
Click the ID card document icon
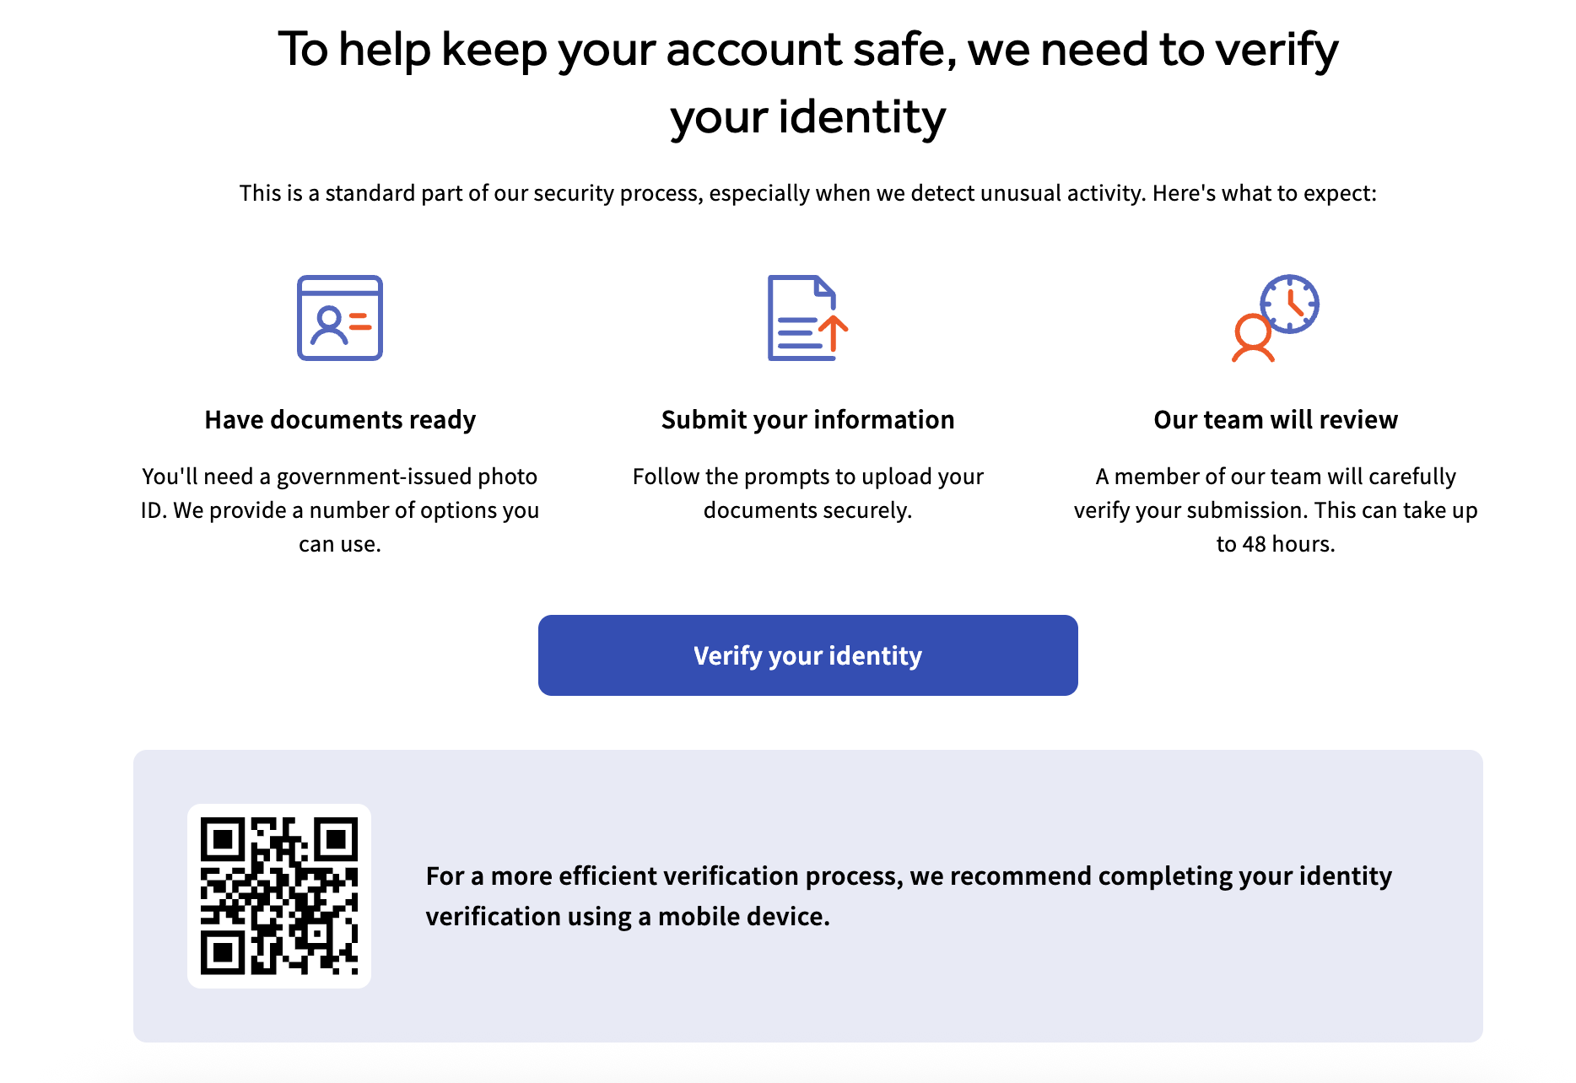pyautogui.click(x=339, y=320)
